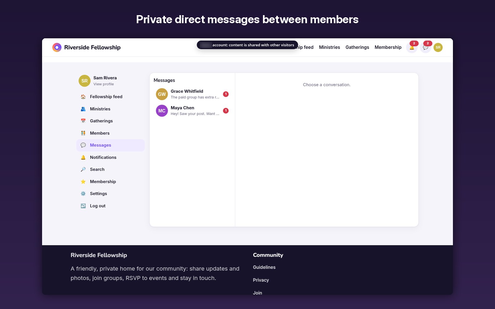Open the SR user avatar in header
The width and height of the screenshot is (495, 309).
[438, 47]
